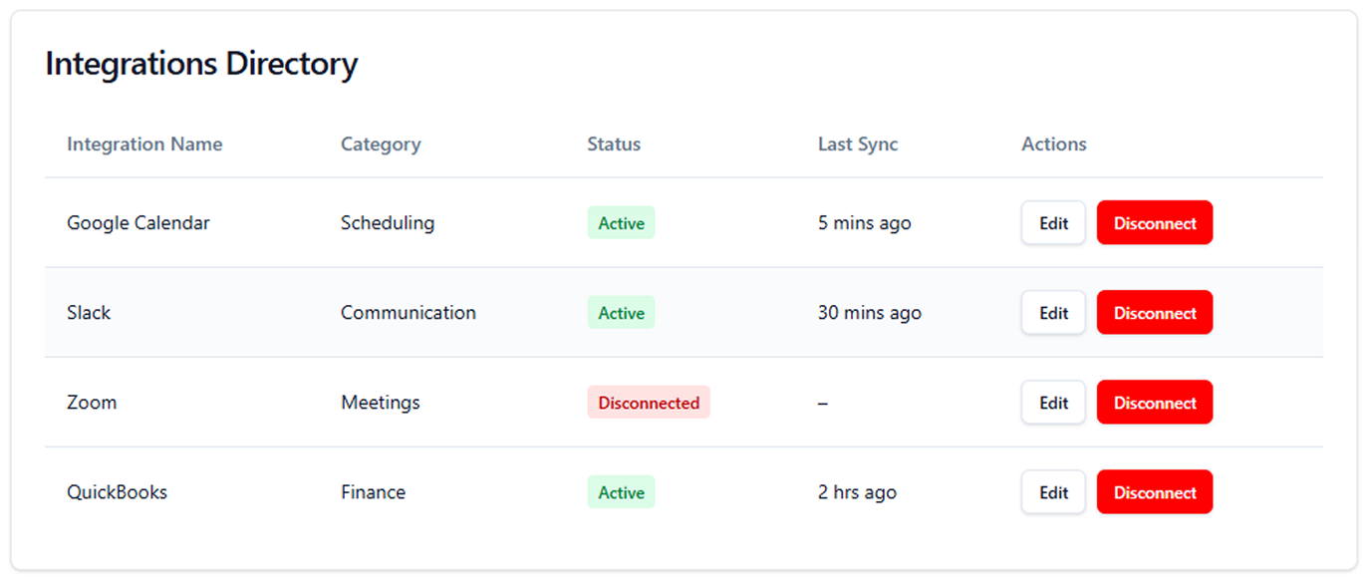Click the Google Calendar name cell
The width and height of the screenshot is (1371, 587).
(x=138, y=223)
